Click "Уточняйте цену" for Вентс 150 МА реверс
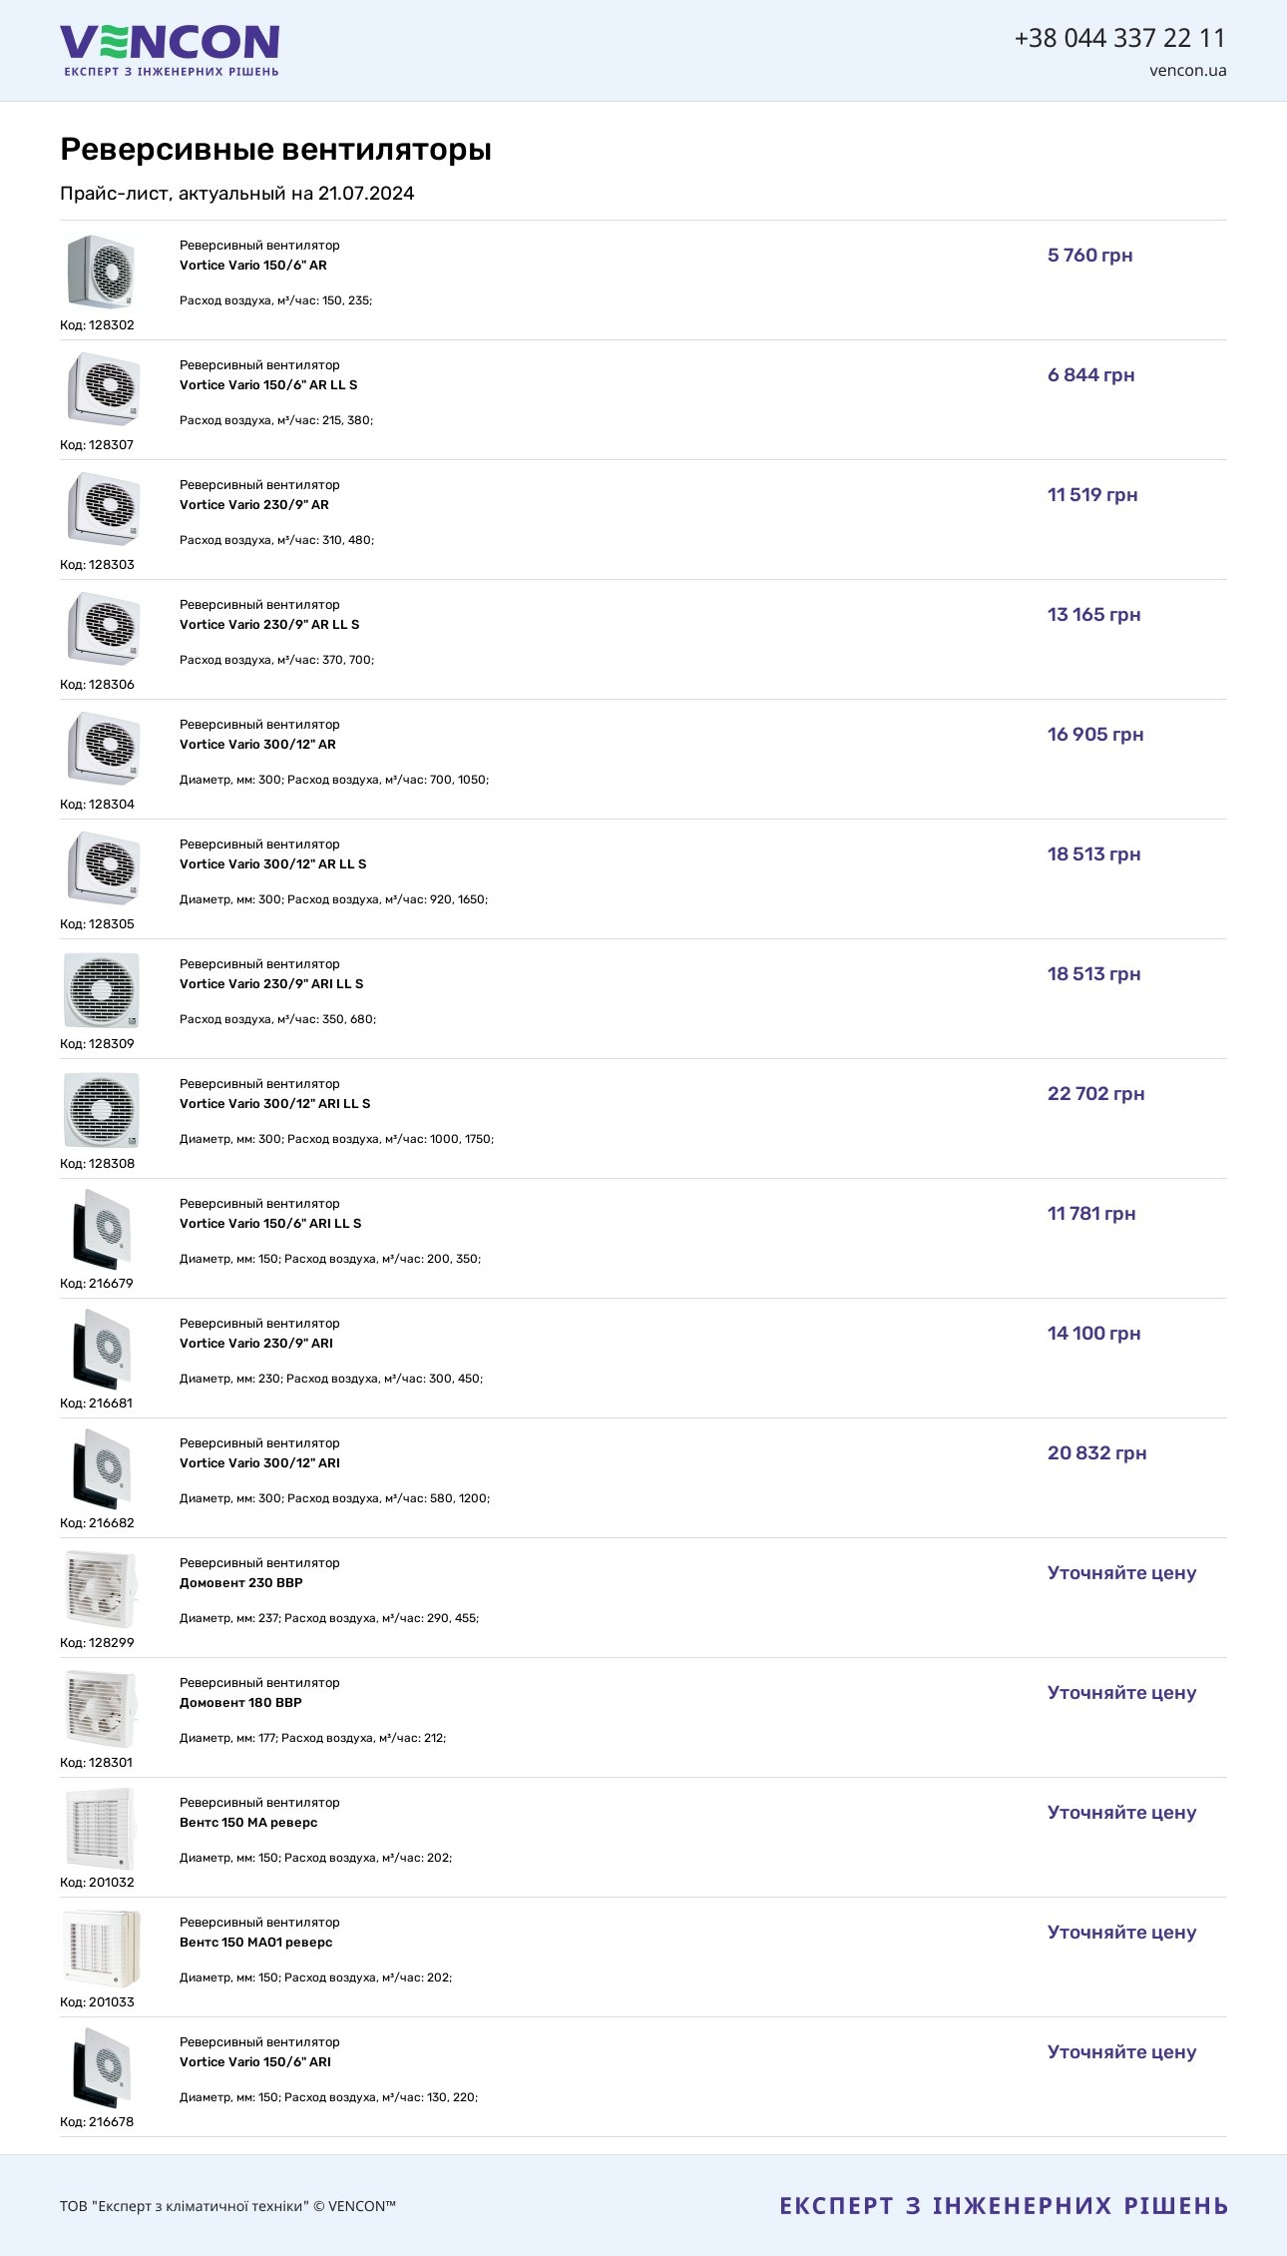Viewport: 1287px width, 2256px height. 1121,1813
